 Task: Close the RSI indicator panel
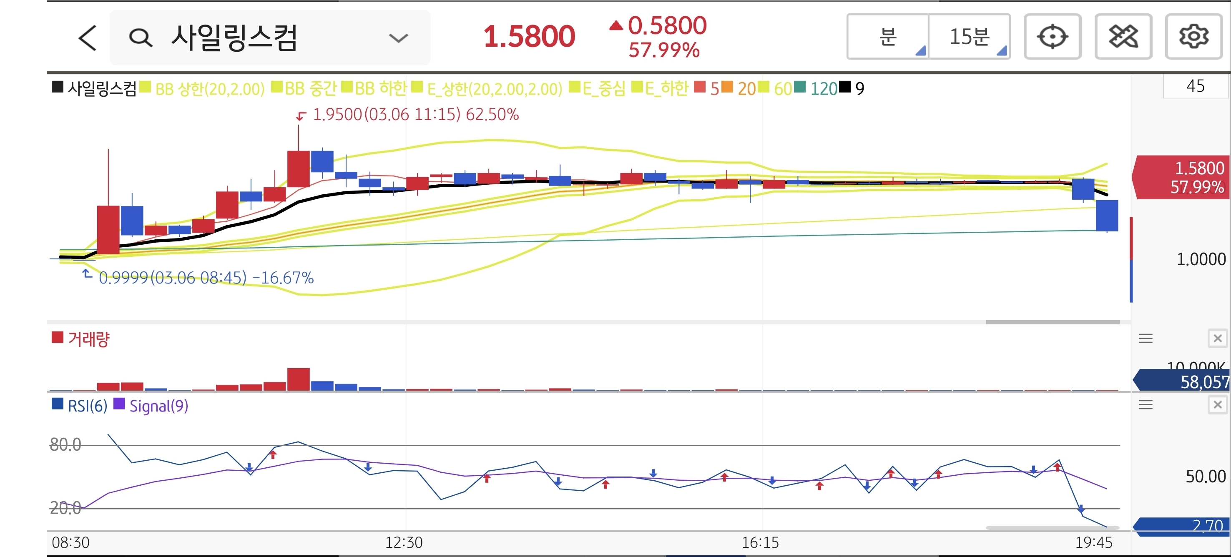point(1217,405)
